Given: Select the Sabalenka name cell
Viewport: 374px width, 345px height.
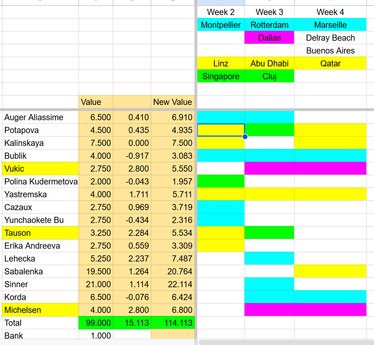Looking at the screenshot, I should [40, 272].
